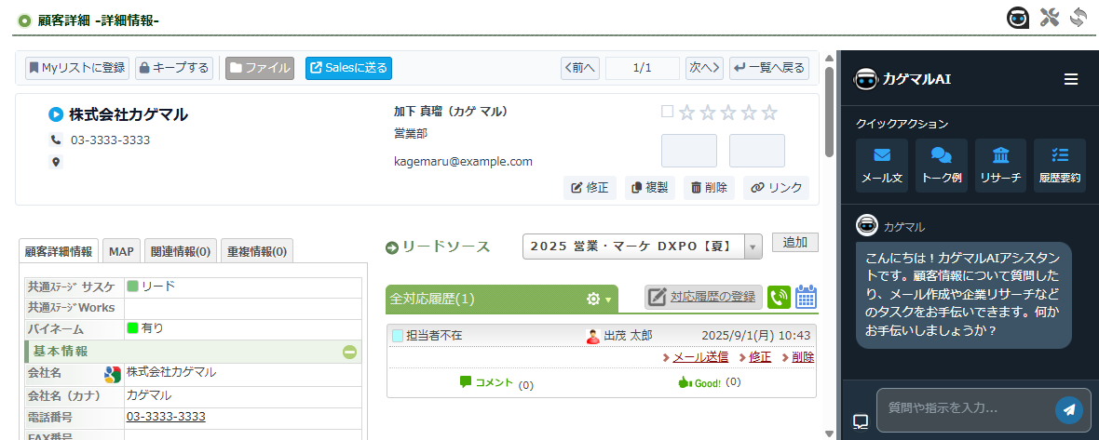
Task: Click the AI chat input field
Action: pyautogui.click(x=964, y=408)
